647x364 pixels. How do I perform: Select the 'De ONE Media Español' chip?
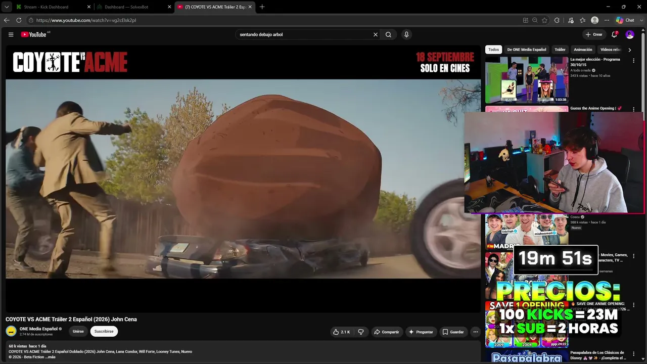[x=527, y=50]
